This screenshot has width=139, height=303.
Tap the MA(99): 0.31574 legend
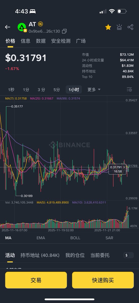[68, 98]
